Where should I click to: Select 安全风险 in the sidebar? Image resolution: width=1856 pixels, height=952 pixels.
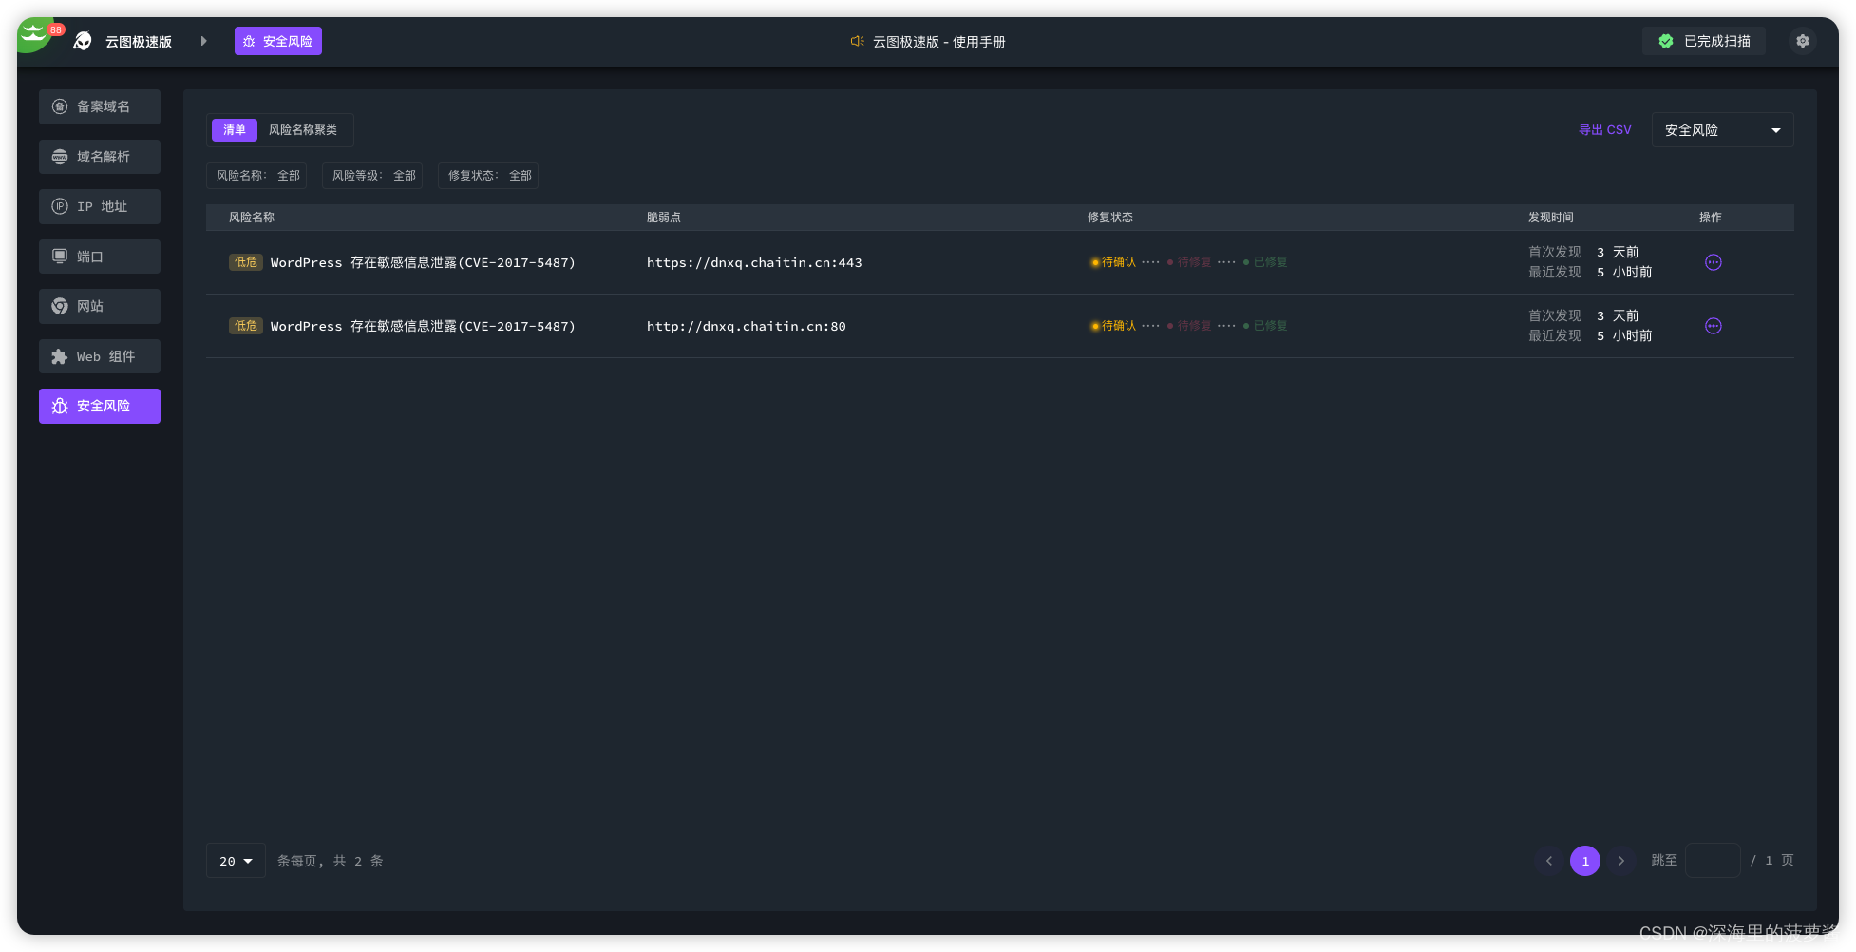[x=100, y=406]
